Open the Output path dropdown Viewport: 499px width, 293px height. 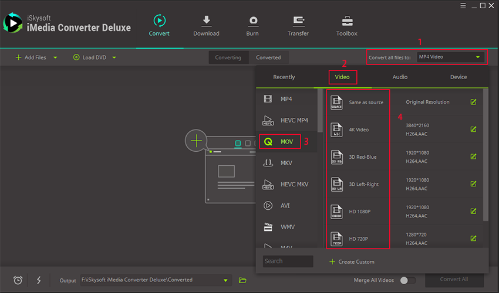point(225,280)
